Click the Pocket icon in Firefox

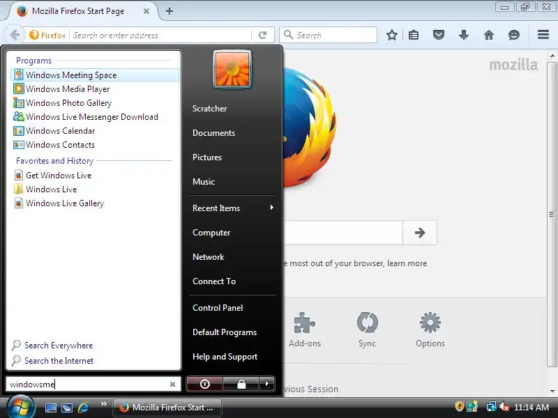tap(439, 35)
